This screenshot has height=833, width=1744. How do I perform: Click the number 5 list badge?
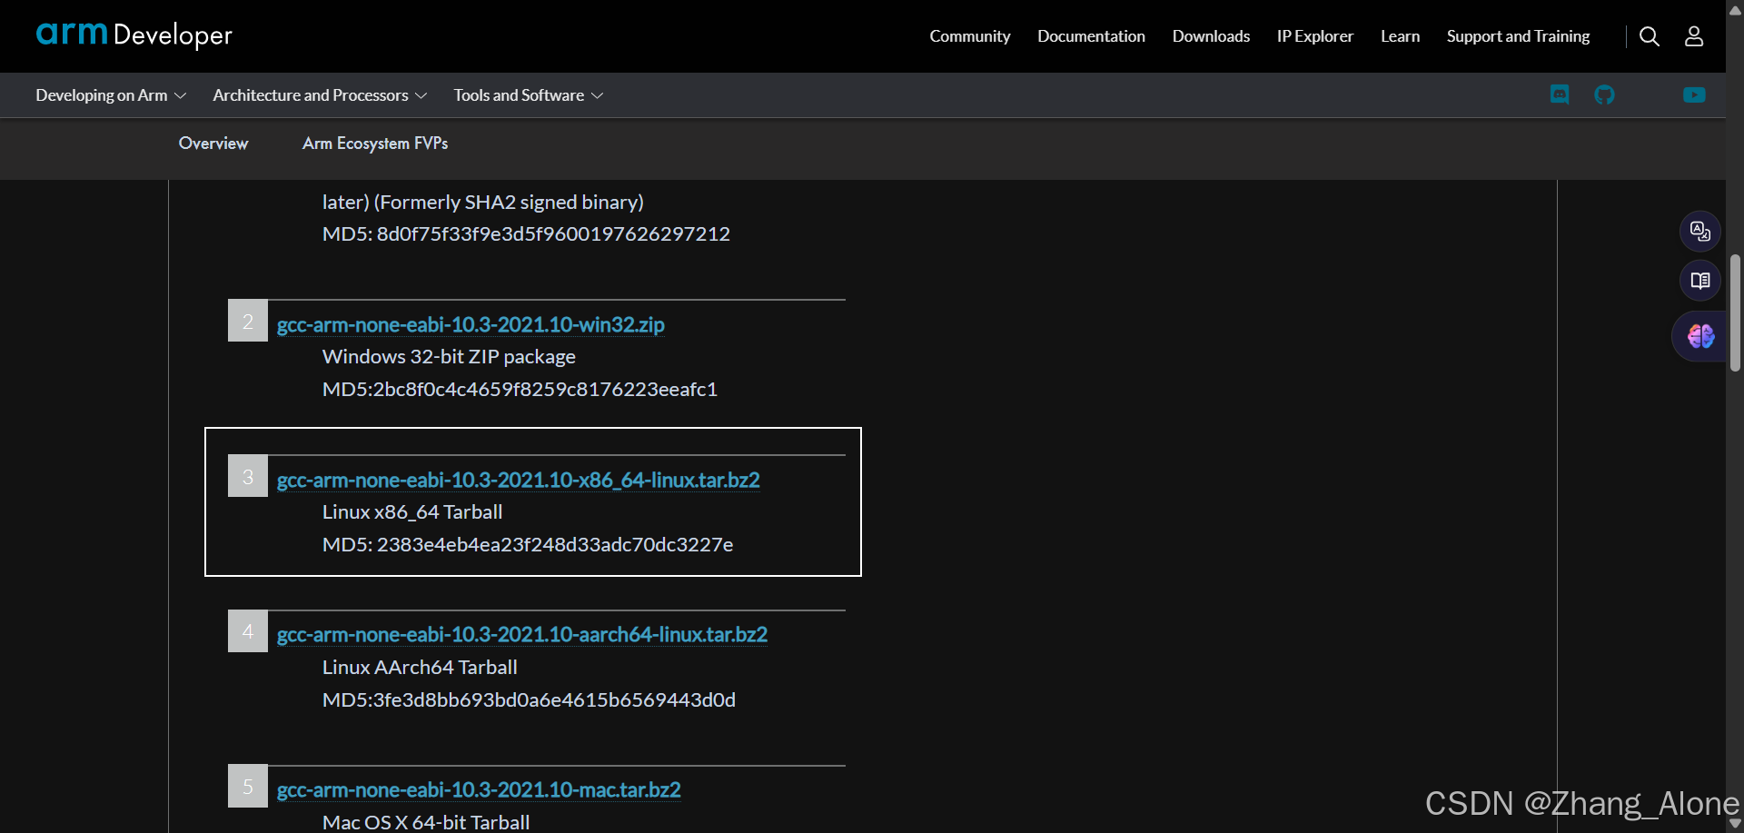[x=248, y=787]
